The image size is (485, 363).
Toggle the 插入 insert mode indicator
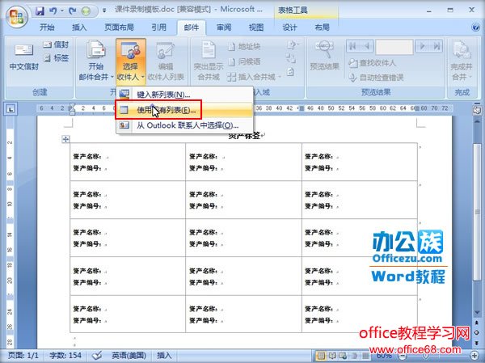coord(164,356)
